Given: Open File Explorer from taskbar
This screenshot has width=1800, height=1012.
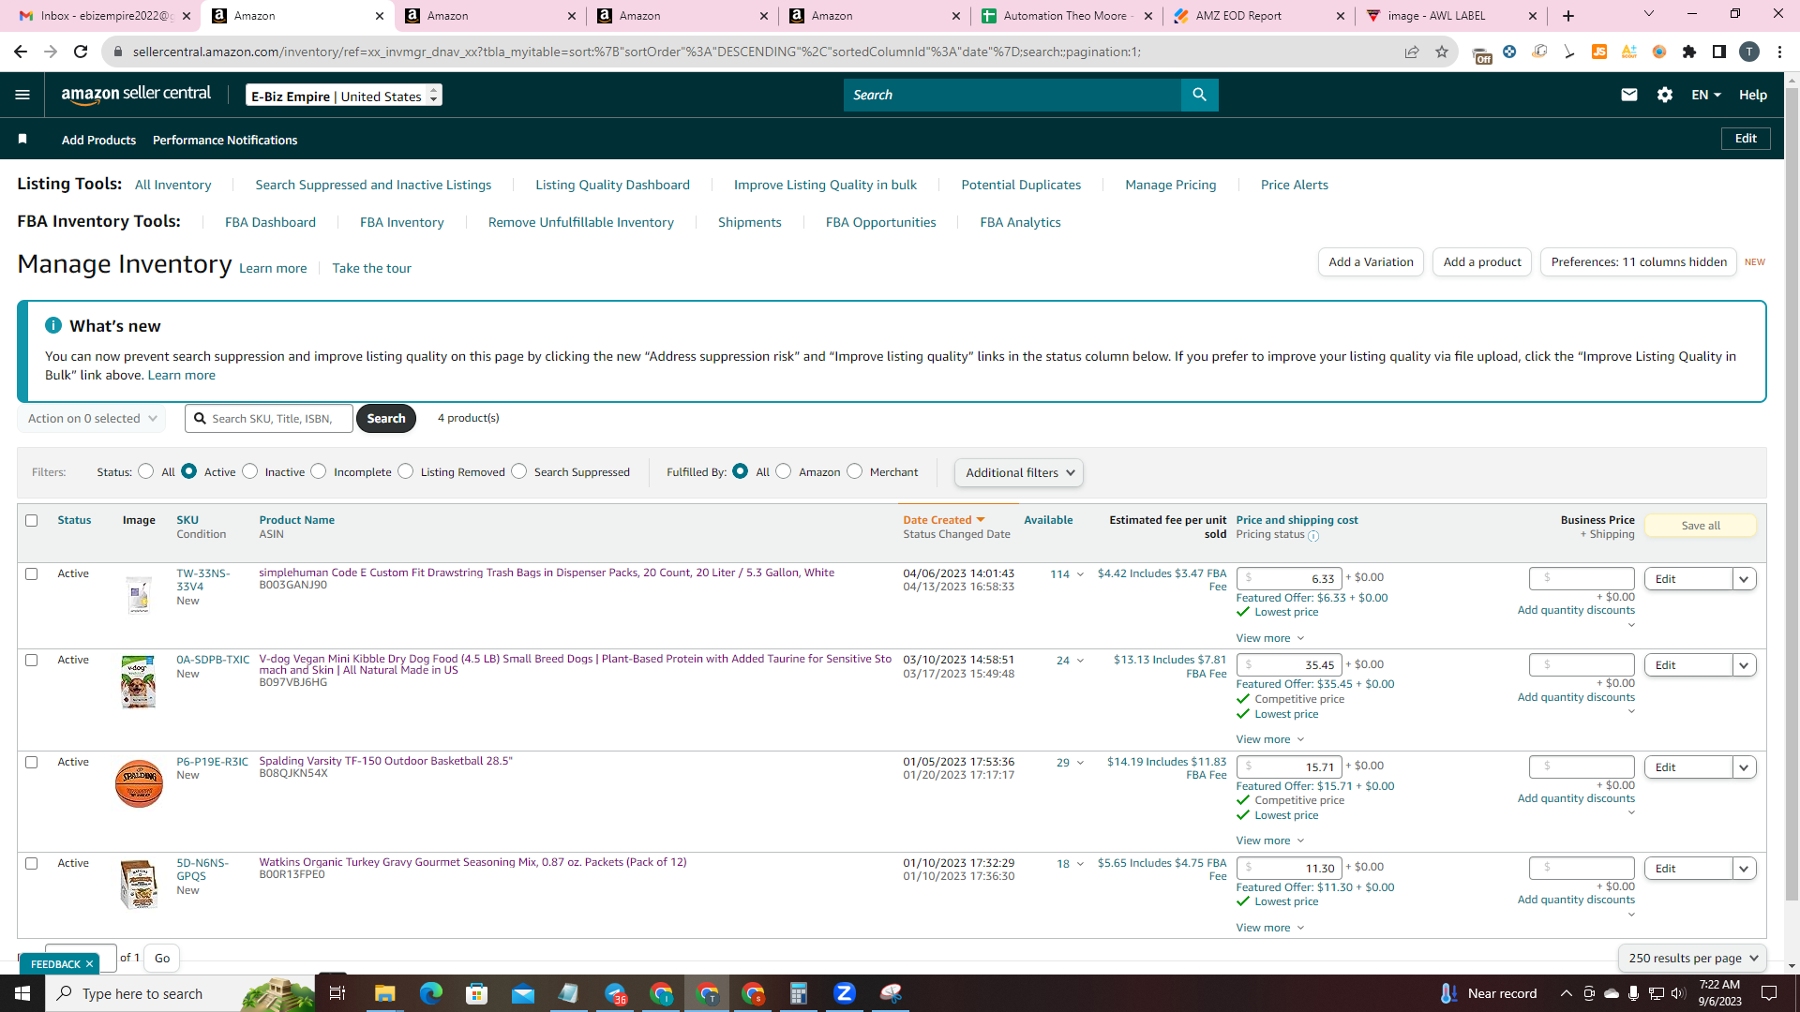Looking at the screenshot, I should (x=384, y=993).
